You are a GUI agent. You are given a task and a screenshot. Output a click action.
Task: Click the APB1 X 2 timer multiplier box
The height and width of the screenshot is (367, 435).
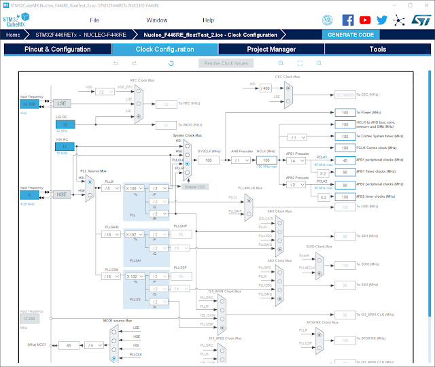[323, 174]
